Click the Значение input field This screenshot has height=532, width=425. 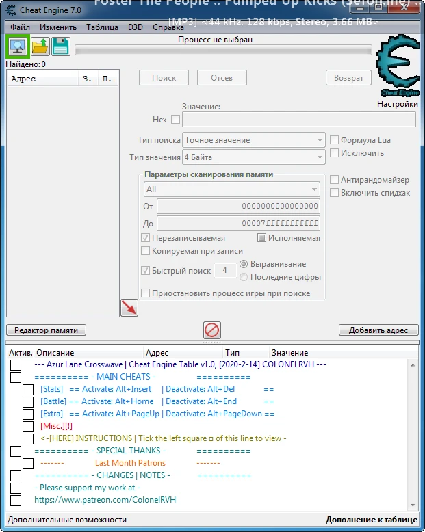click(x=298, y=120)
